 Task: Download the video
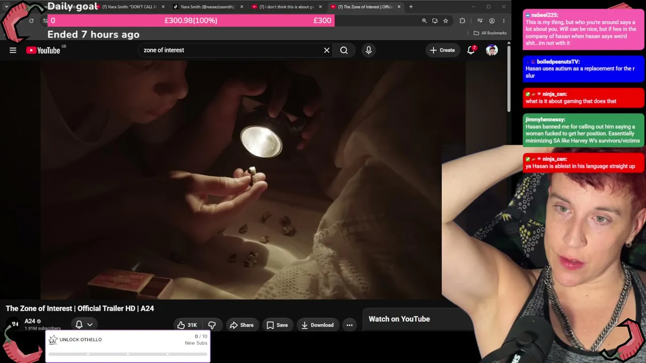pos(317,325)
